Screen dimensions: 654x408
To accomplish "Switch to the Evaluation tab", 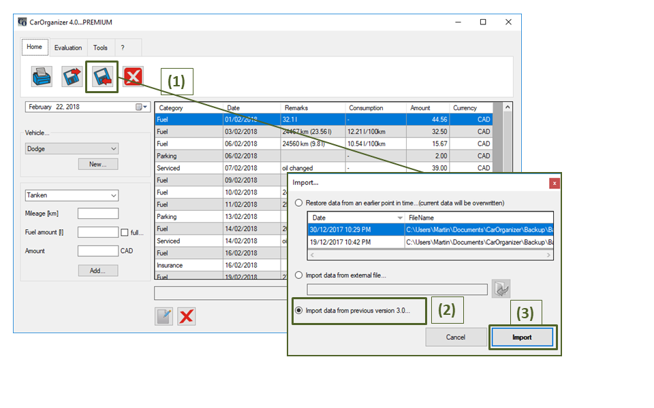I will 68,48.
